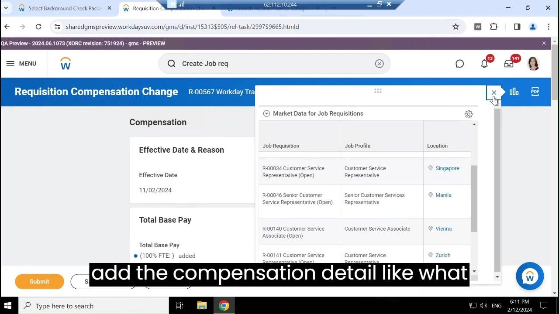559x314 pixels.
Task: Click inside the Workday search field
Action: pyautogui.click(x=274, y=64)
